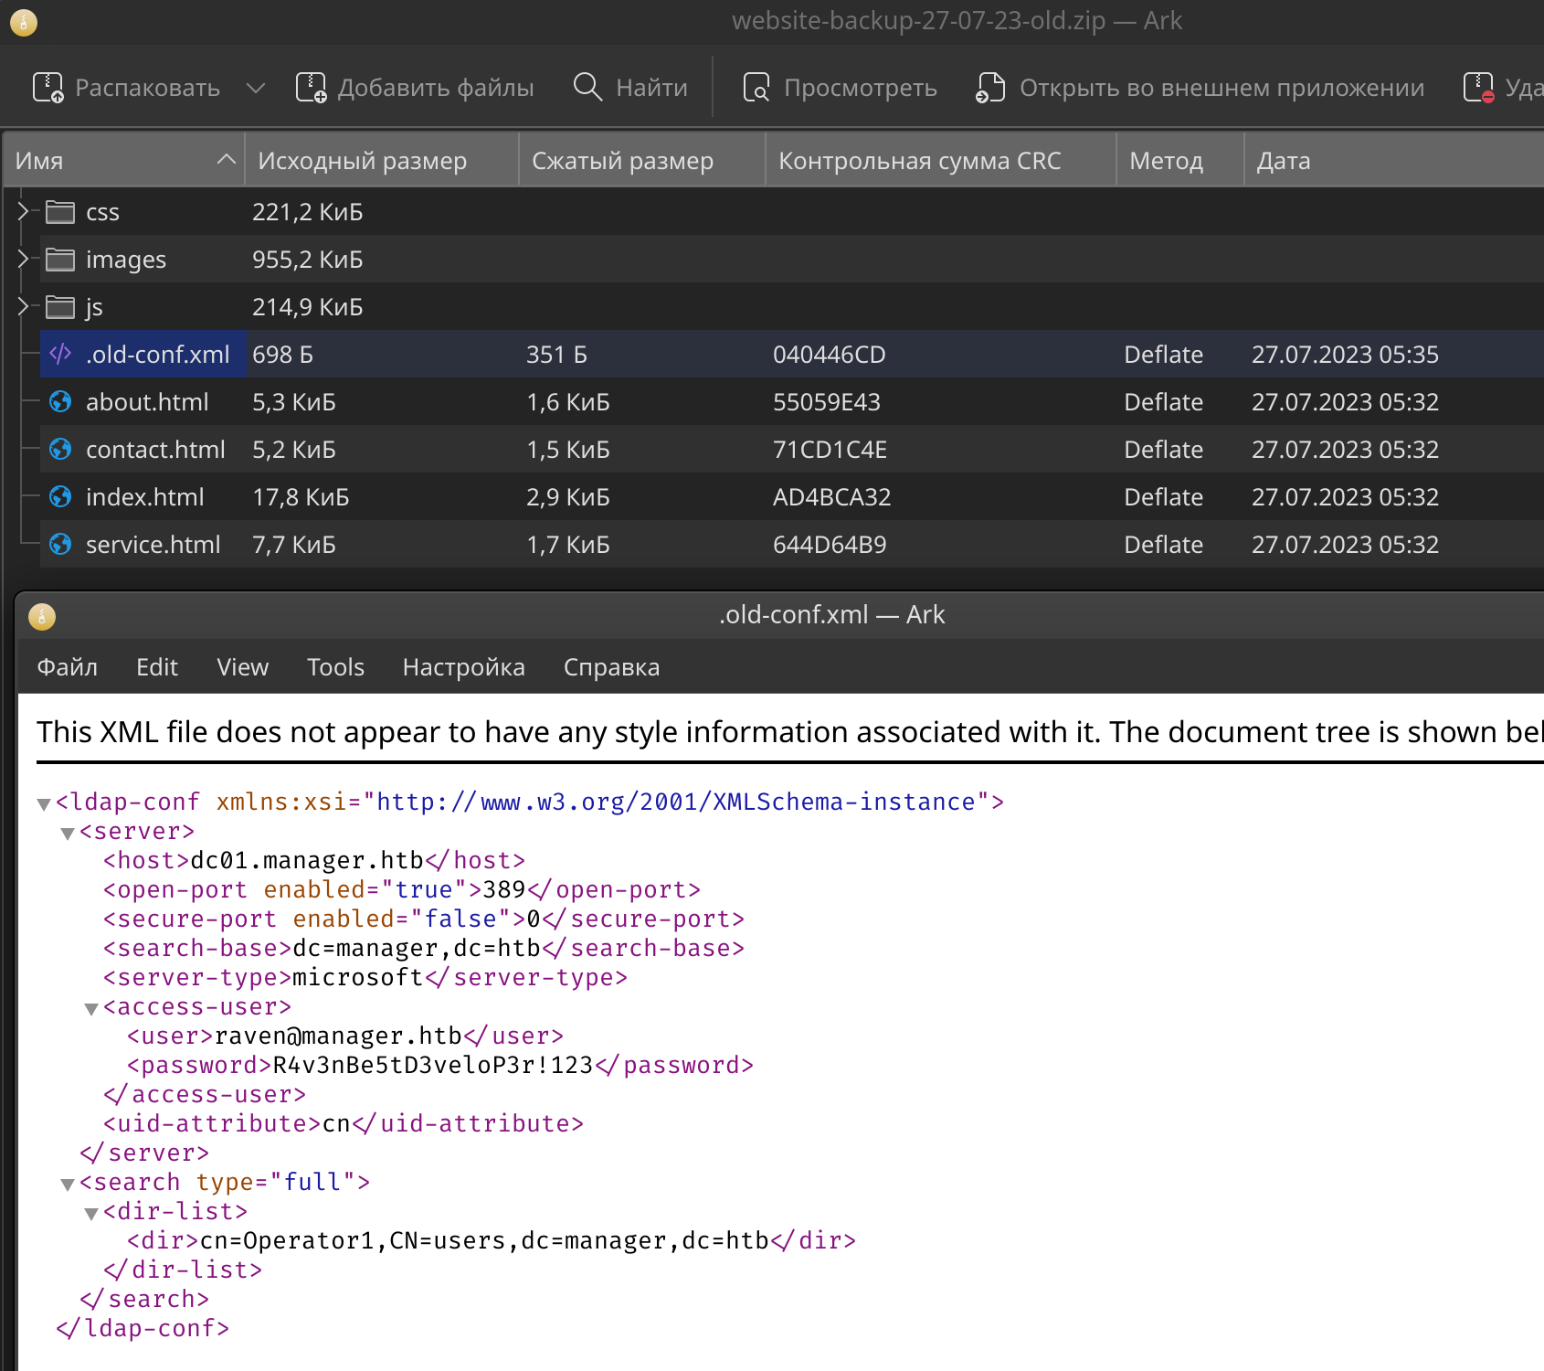Select the images folder icon
The width and height of the screenshot is (1544, 1371).
(60, 260)
